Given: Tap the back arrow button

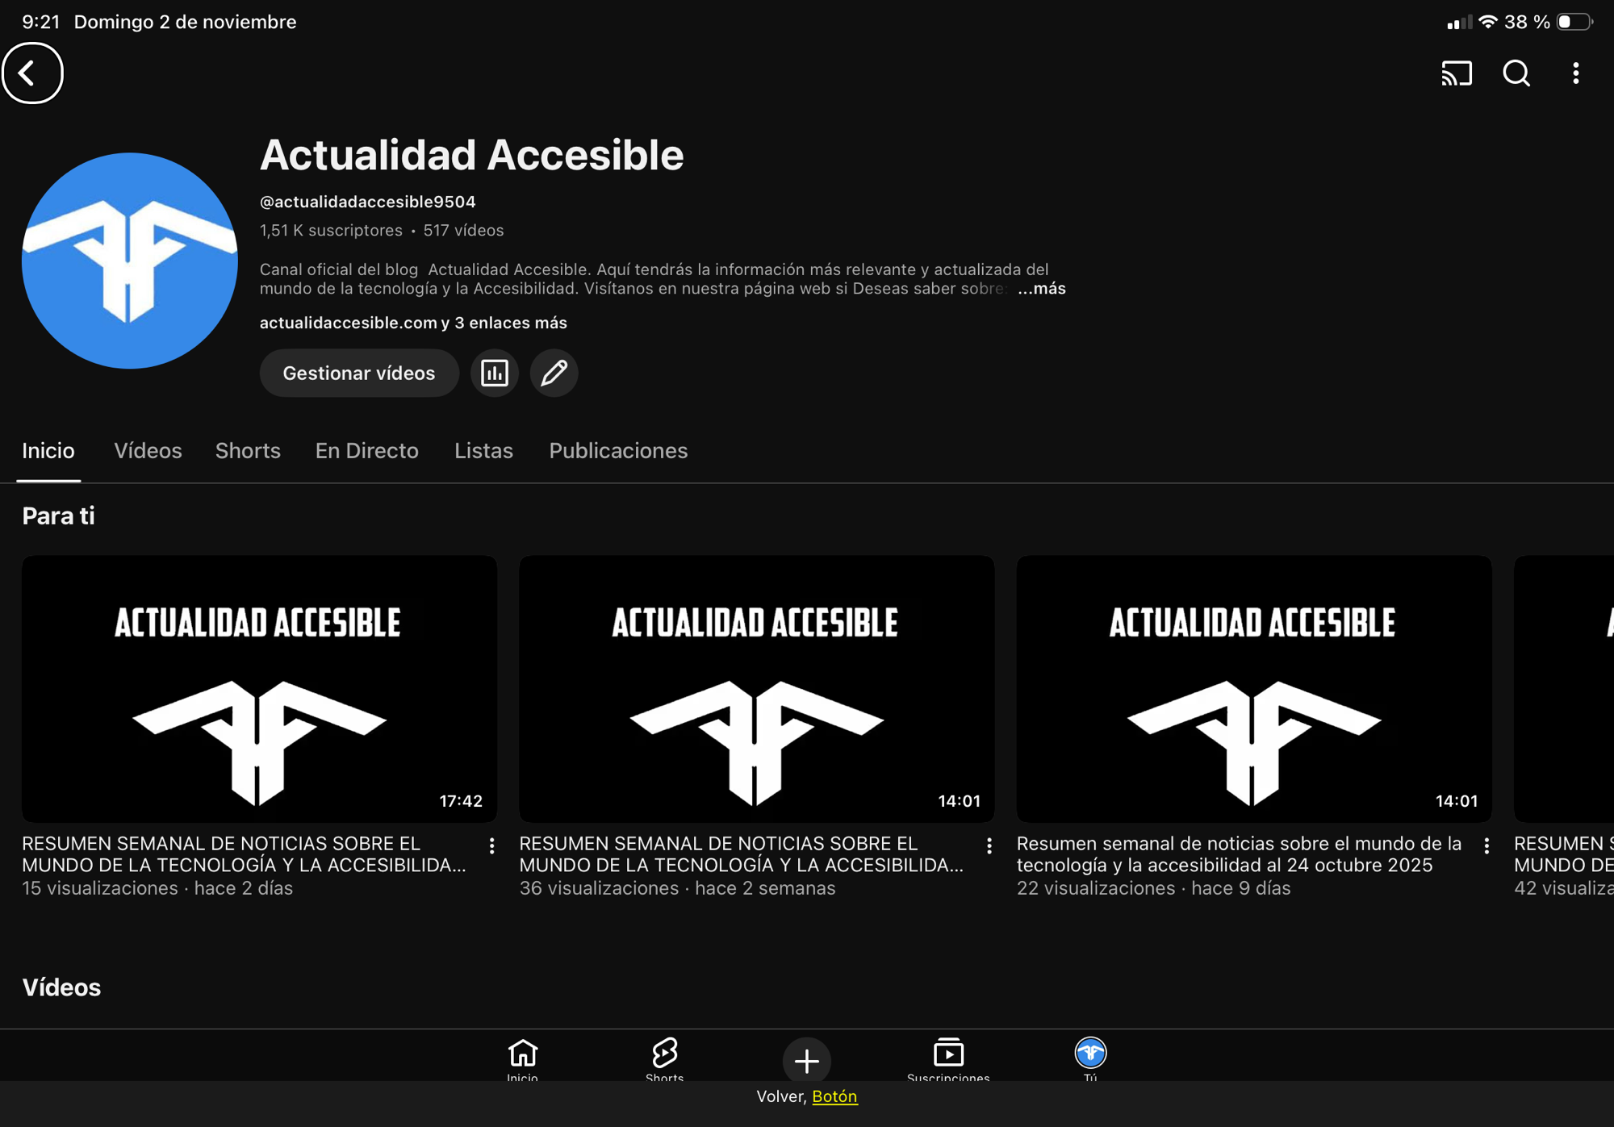Looking at the screenshot, I should click(32, 73).
